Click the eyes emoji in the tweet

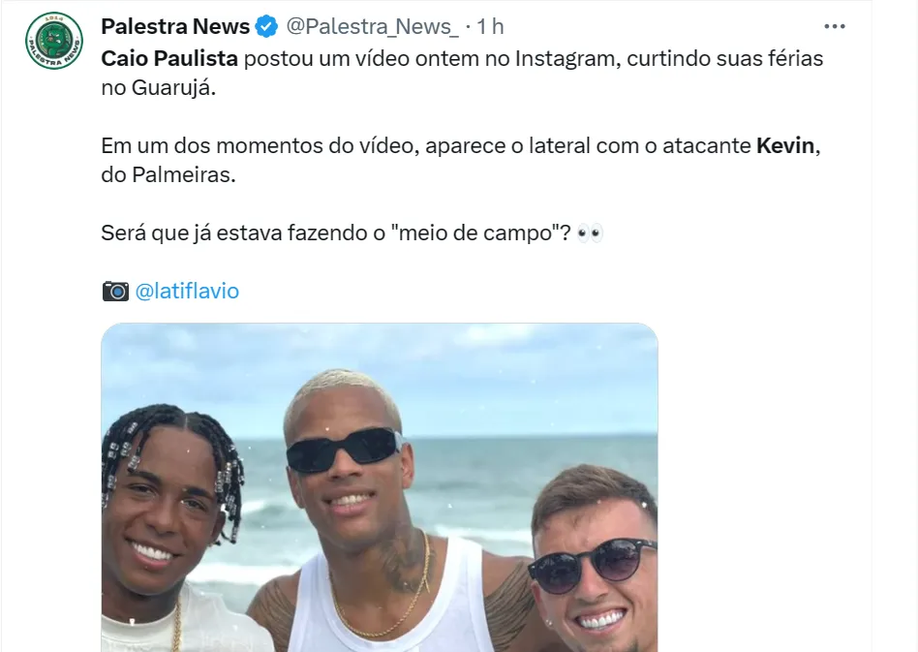590,233
